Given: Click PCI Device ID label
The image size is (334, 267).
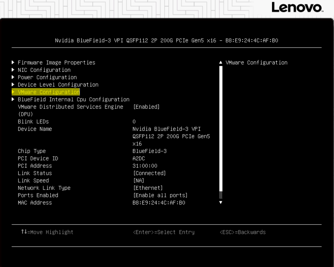Looking at the screenshot, I should point(38,158).
